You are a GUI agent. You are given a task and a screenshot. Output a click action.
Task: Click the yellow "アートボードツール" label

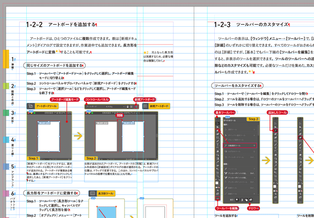tap(47, 106)
